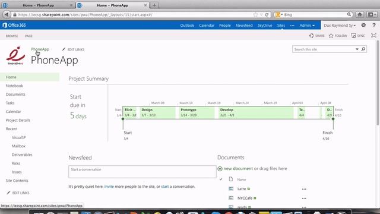Open Notebook in the left navigation
The image size is (380, 214).
pos(14,86)
